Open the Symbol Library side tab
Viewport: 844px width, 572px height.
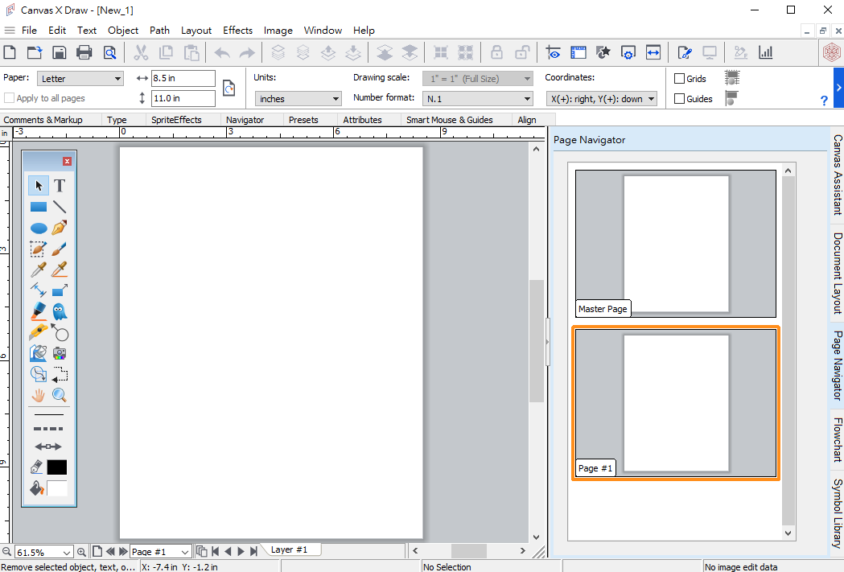tap(837, 512)
